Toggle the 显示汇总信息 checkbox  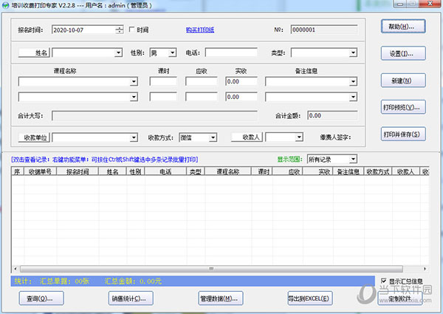pyautogui.click(x=384, y=281)
